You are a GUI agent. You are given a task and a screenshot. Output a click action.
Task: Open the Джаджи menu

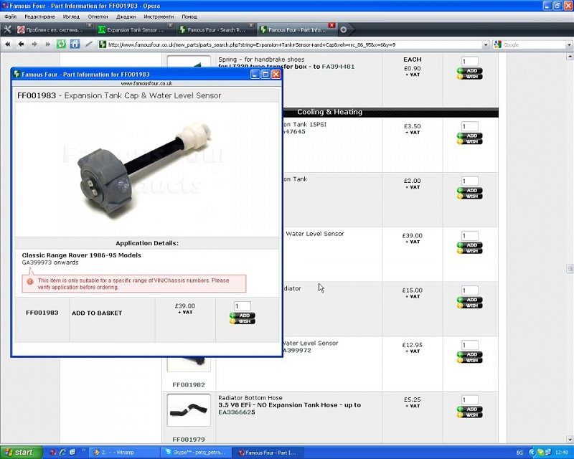[x=126, y=16]
